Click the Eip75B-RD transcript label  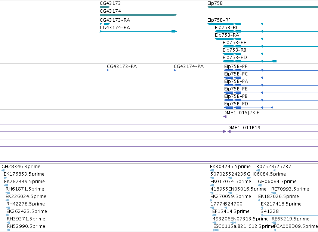click(x=235, y=58)
